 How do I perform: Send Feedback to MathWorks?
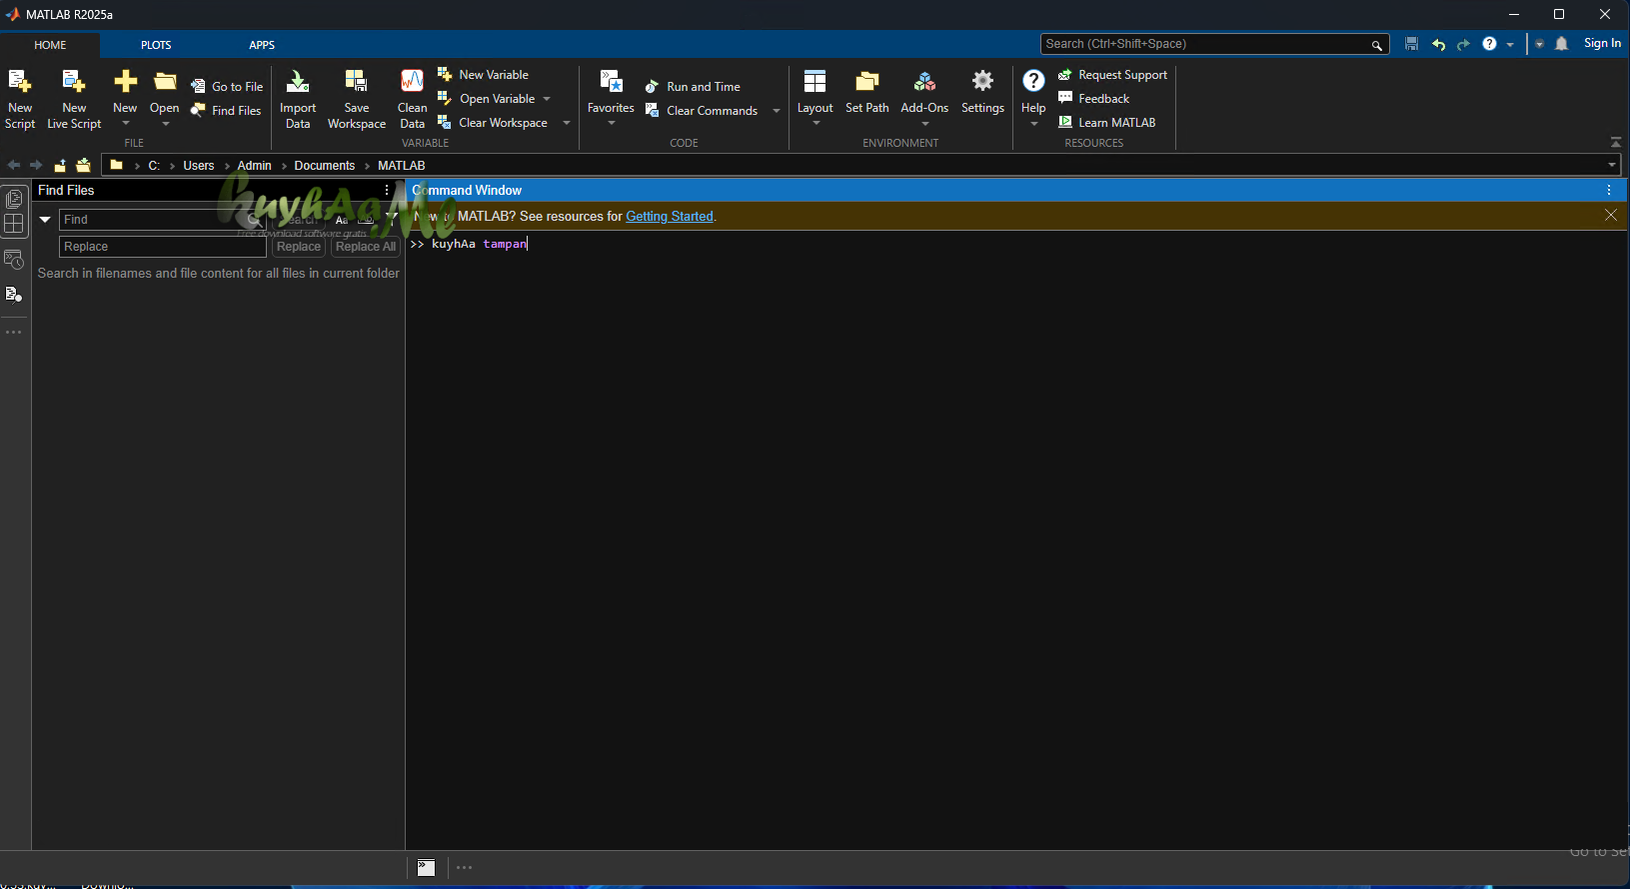[x=1094, y=99]
